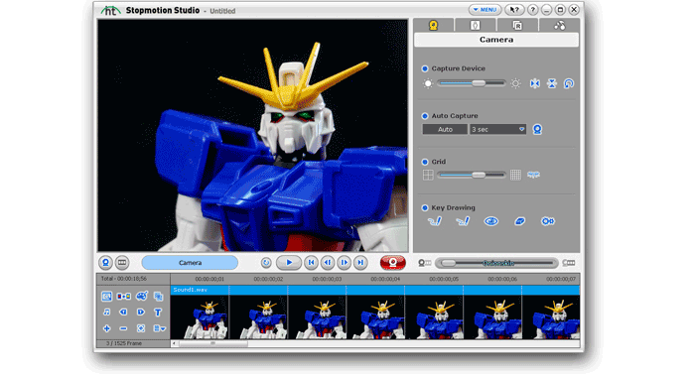Toggle the Capture Device radio bullet
This screenshot has height=377, width=695.
[x=425, y=68]
